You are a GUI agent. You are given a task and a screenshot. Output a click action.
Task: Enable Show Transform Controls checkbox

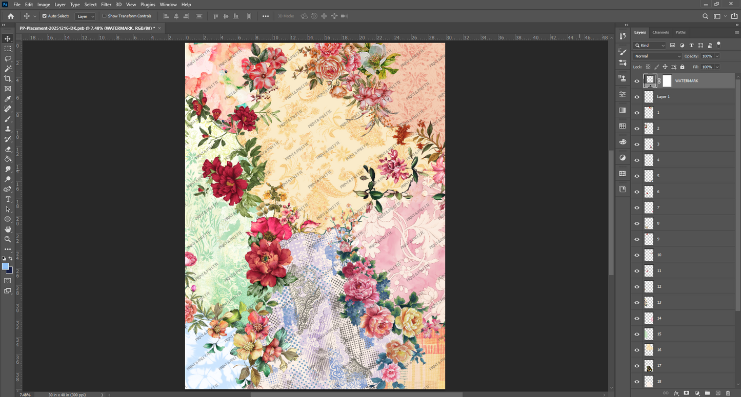pyautogui.click(x=104, y=16)
